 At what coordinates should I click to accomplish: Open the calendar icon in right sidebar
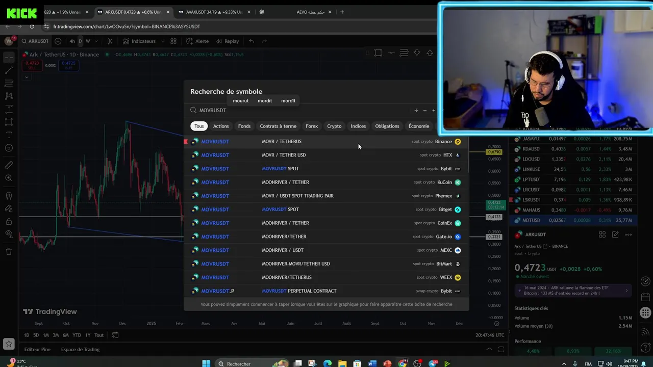pos(645,296)
